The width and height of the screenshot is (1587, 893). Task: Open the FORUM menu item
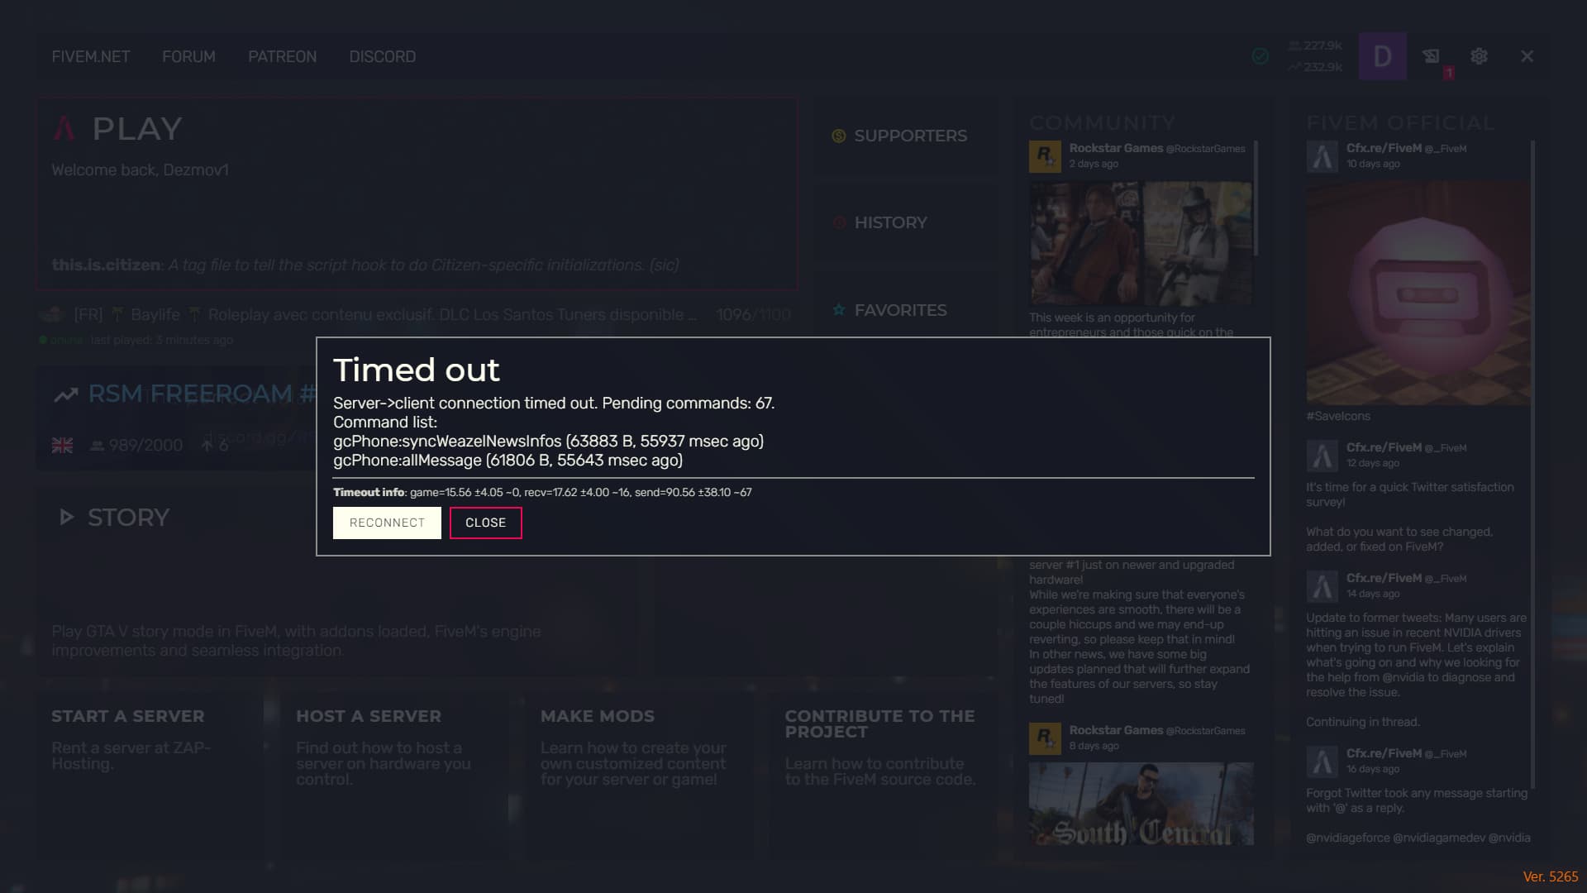[188, 56]
